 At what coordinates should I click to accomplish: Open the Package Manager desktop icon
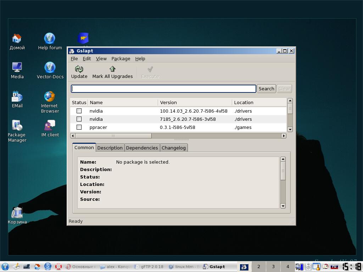pos(17,125)
